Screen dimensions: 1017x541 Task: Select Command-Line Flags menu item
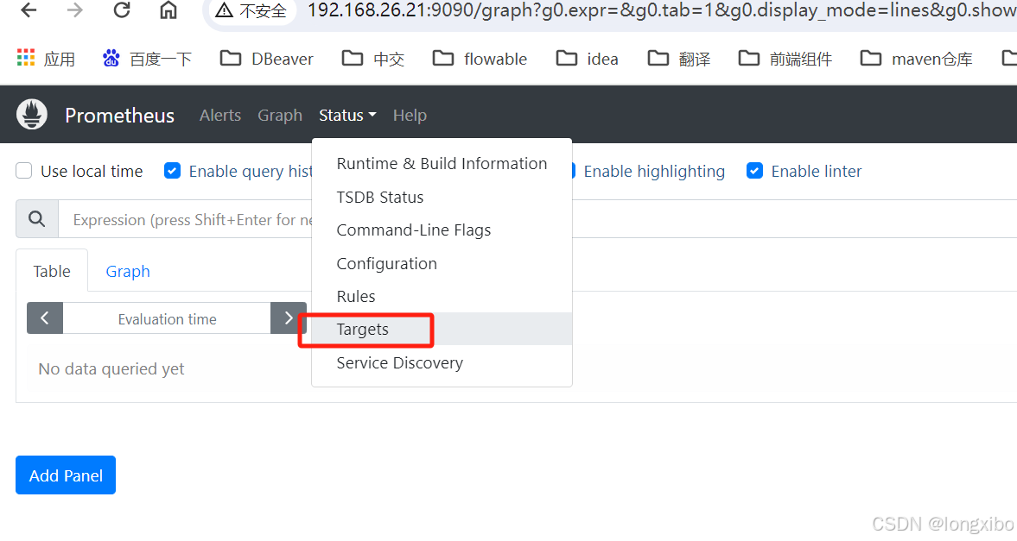pyautogui.click(x=442, y=230)
